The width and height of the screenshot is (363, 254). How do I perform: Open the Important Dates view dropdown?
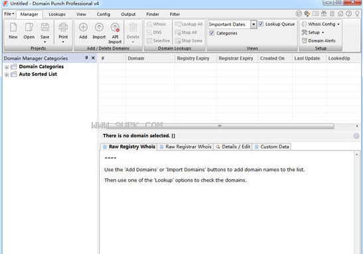coord(254,25)
